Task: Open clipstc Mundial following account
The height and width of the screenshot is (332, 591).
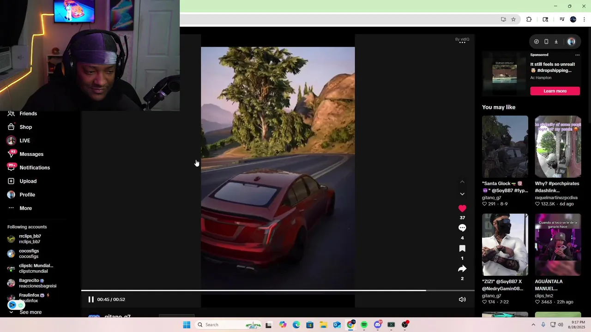Action: point(36,268)
